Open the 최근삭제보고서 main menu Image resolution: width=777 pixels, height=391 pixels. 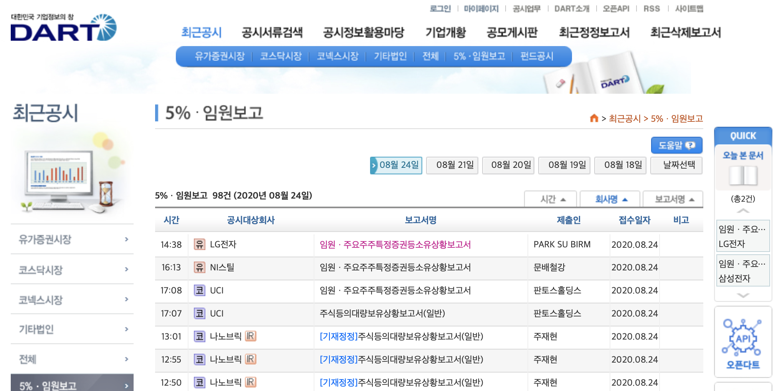(x=686, y=32)
